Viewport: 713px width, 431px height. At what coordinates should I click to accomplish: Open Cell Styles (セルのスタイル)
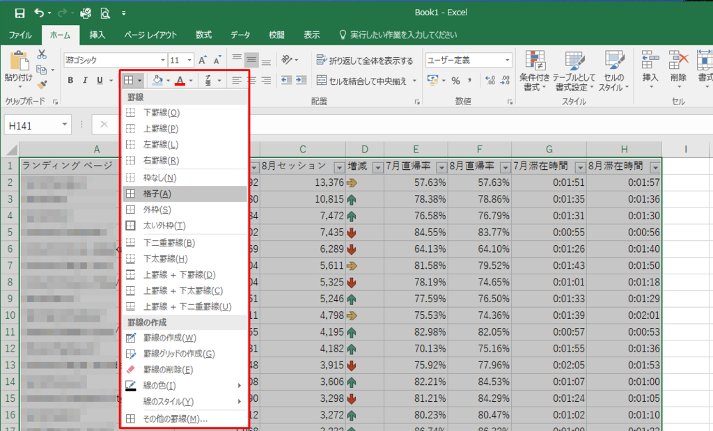point(613,70)
